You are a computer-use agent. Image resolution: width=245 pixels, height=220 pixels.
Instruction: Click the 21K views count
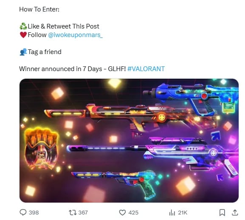click(183, 212)
